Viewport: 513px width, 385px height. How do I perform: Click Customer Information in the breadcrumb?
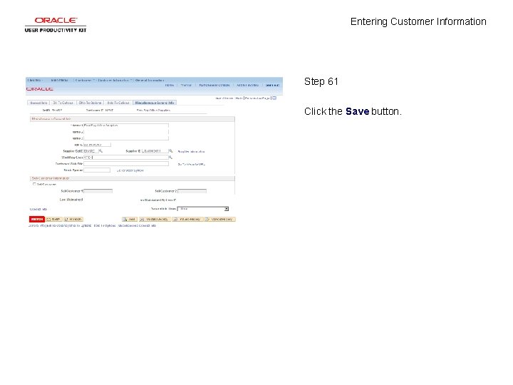[113, 80]
